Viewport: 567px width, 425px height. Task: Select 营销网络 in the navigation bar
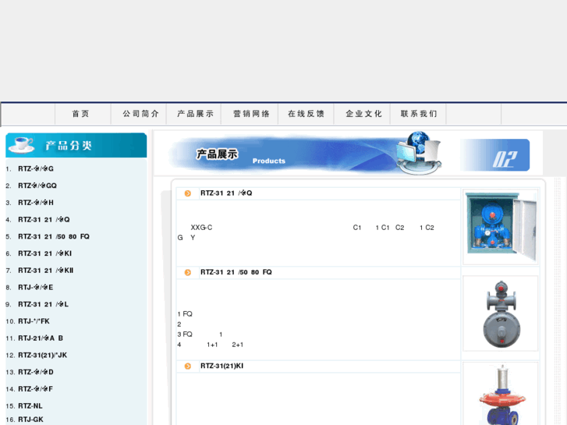coord(251,114)
